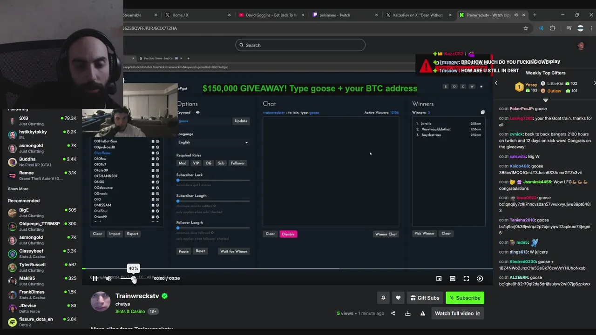Click PokerProJP username in chat
The width and height of the screenshot is (596, 335).
[521, 109]
